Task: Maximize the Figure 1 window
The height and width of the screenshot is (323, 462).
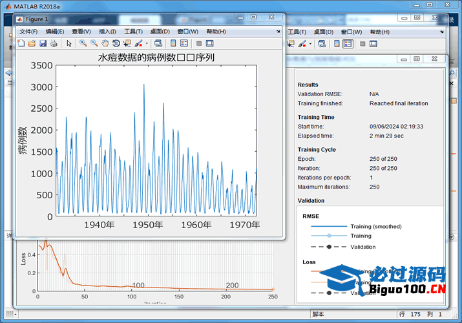Action: 254,17
